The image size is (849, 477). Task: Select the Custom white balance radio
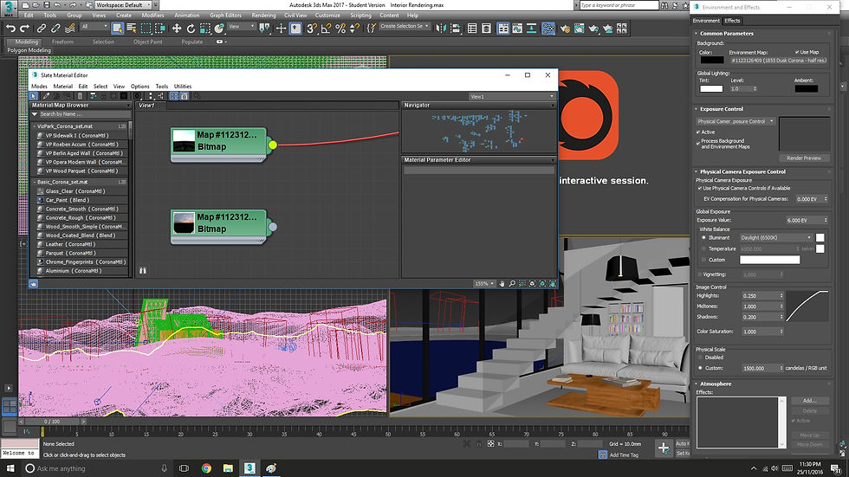(703, 260)
